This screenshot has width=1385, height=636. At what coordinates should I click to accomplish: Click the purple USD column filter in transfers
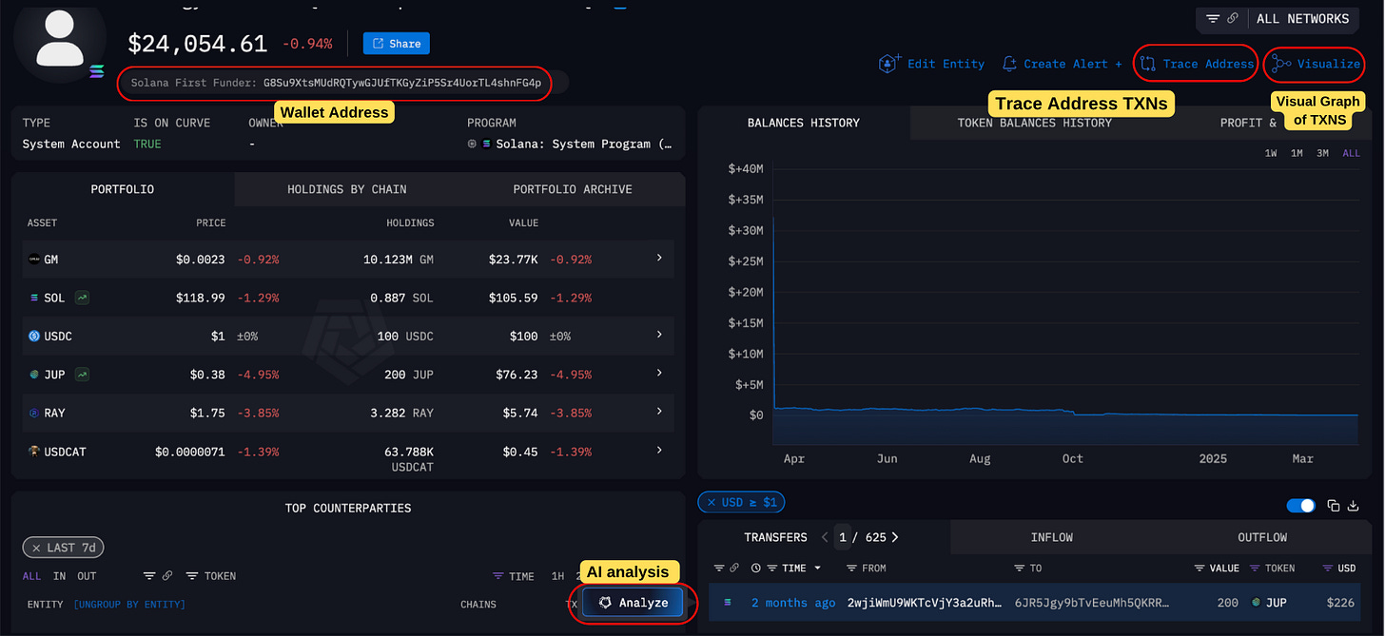click(1329, 568)
